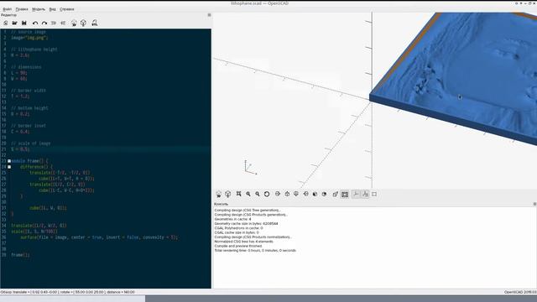537x302 pixels.
Task: Click the Render icon in editor toolbar
Action: [x=83, y=23]
